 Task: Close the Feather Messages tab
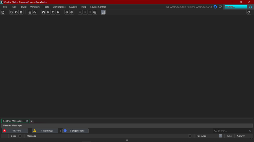tap(27, 121)
